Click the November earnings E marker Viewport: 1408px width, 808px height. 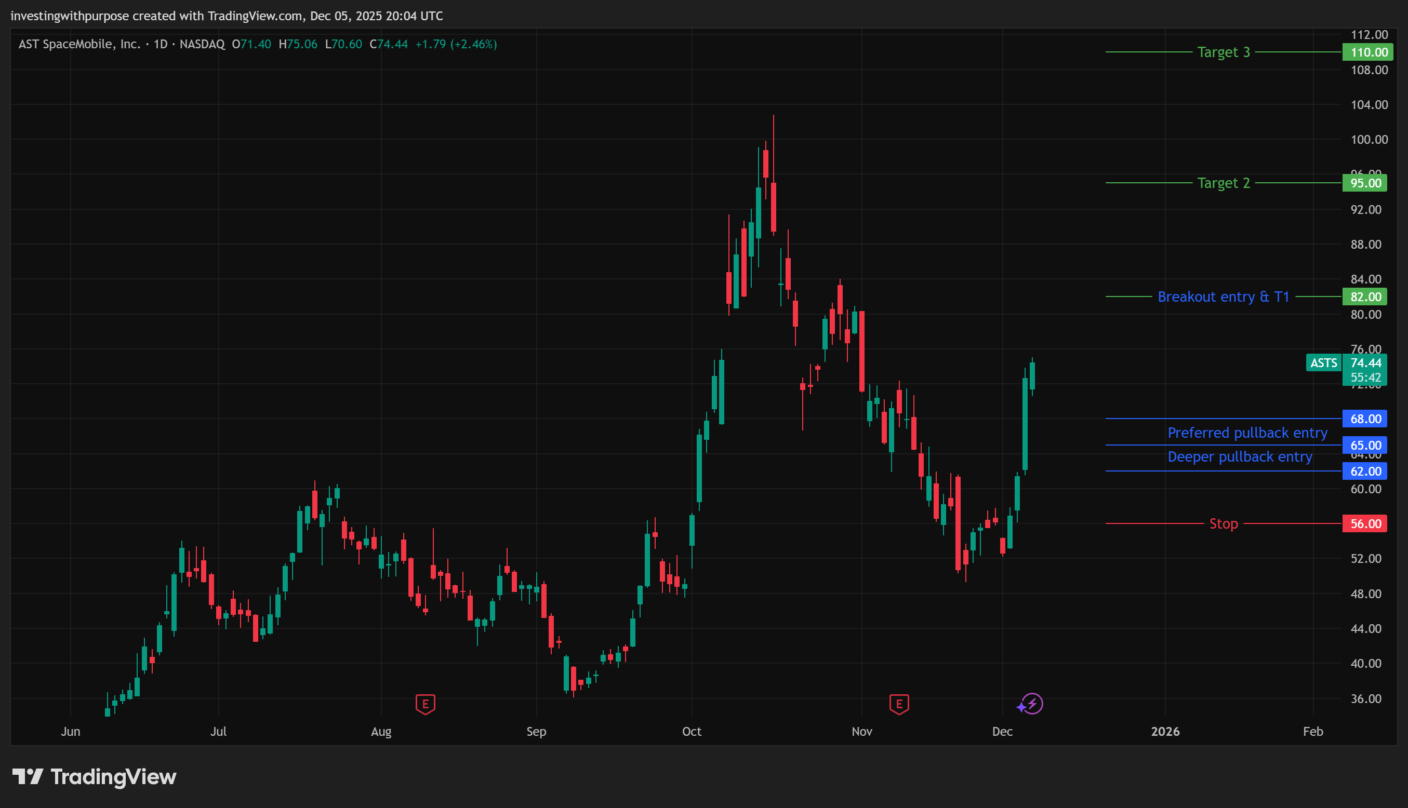[x=899, y=704]
